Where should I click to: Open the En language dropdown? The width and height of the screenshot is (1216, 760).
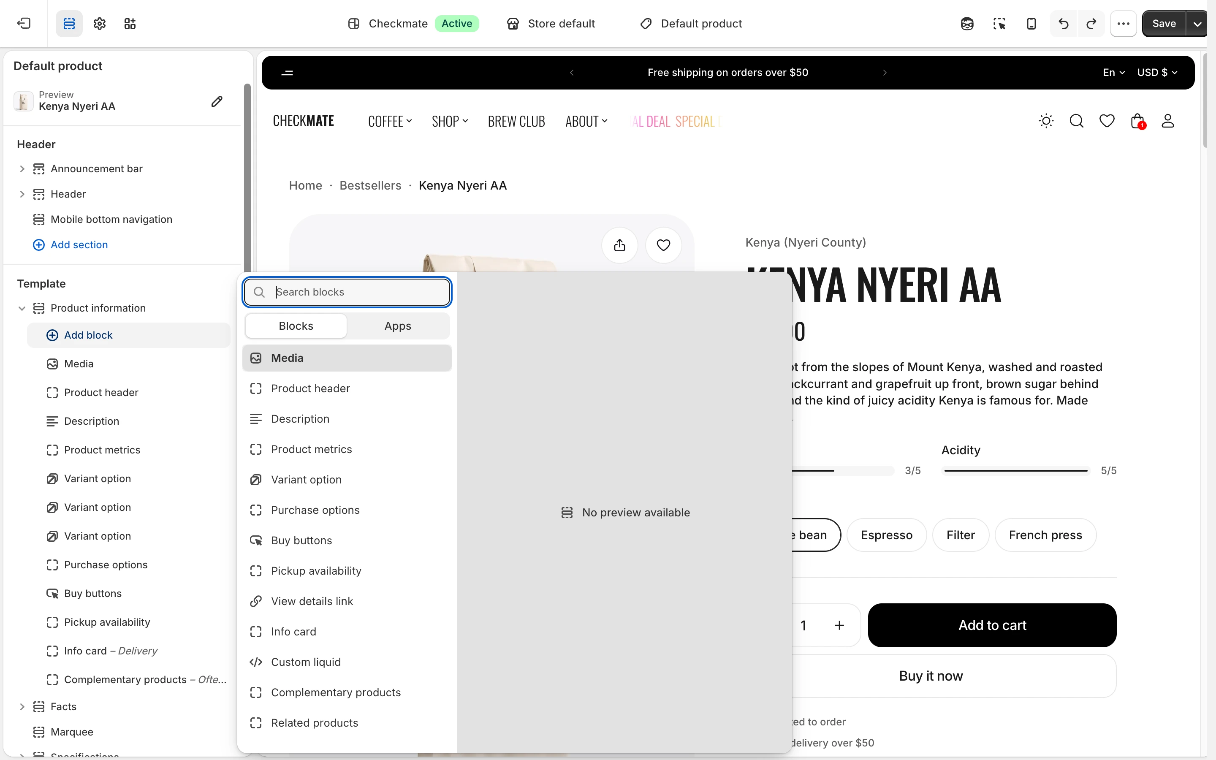1113,72
